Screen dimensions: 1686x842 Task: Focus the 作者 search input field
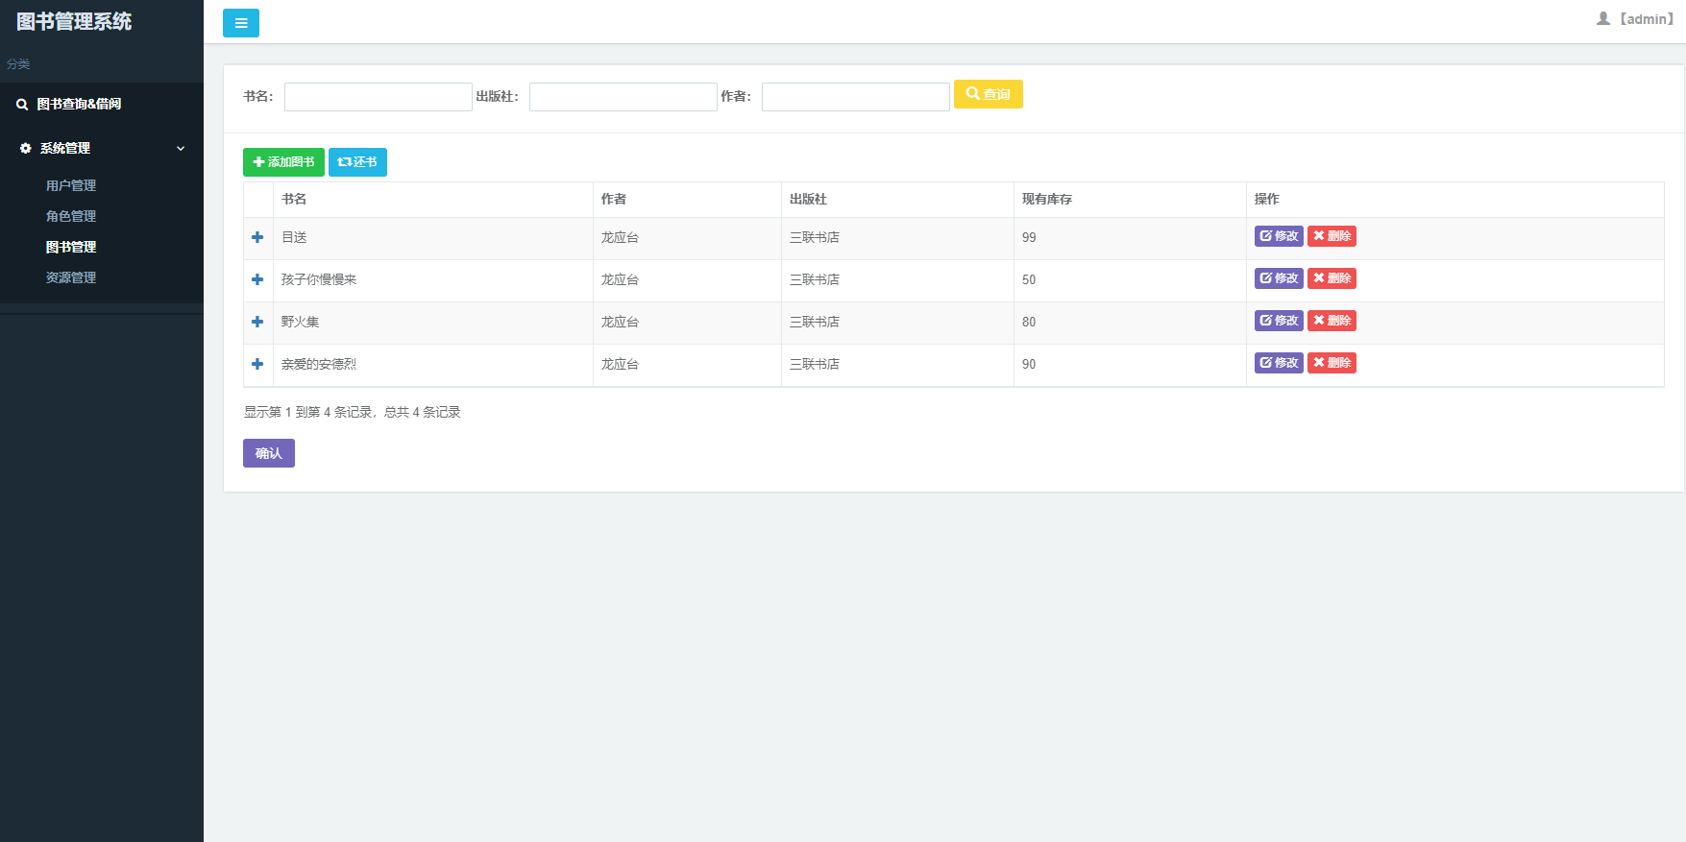point(856,97)
